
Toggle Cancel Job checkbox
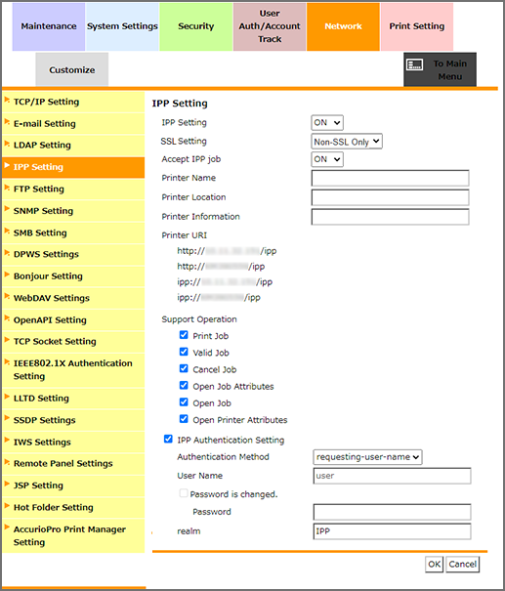click(x=184, y=368)
